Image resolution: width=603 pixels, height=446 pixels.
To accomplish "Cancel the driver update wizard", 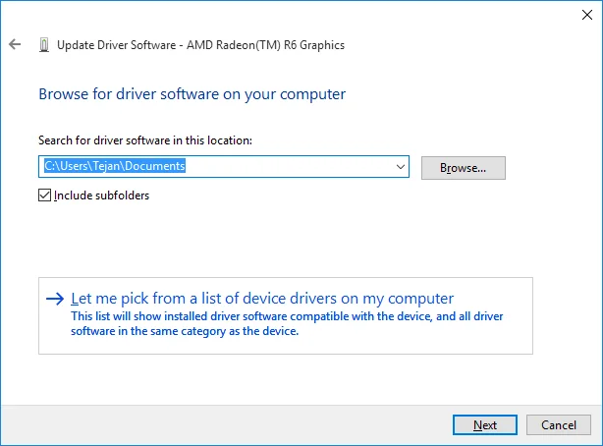I will [559, 424].
